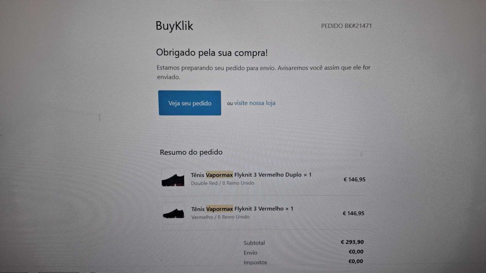
Task: Click the price of the Vermelho Duplo sneaker
Action: click(x=354, y=179)
